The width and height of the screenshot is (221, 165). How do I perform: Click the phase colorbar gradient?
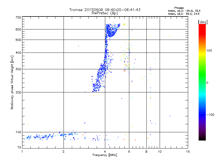[x=202, y=82]
